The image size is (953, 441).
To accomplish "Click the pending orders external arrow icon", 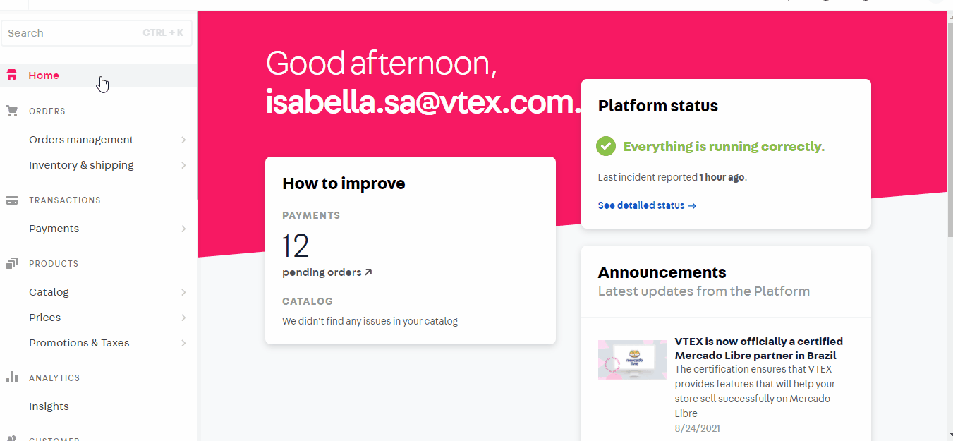I will [368, 272].
